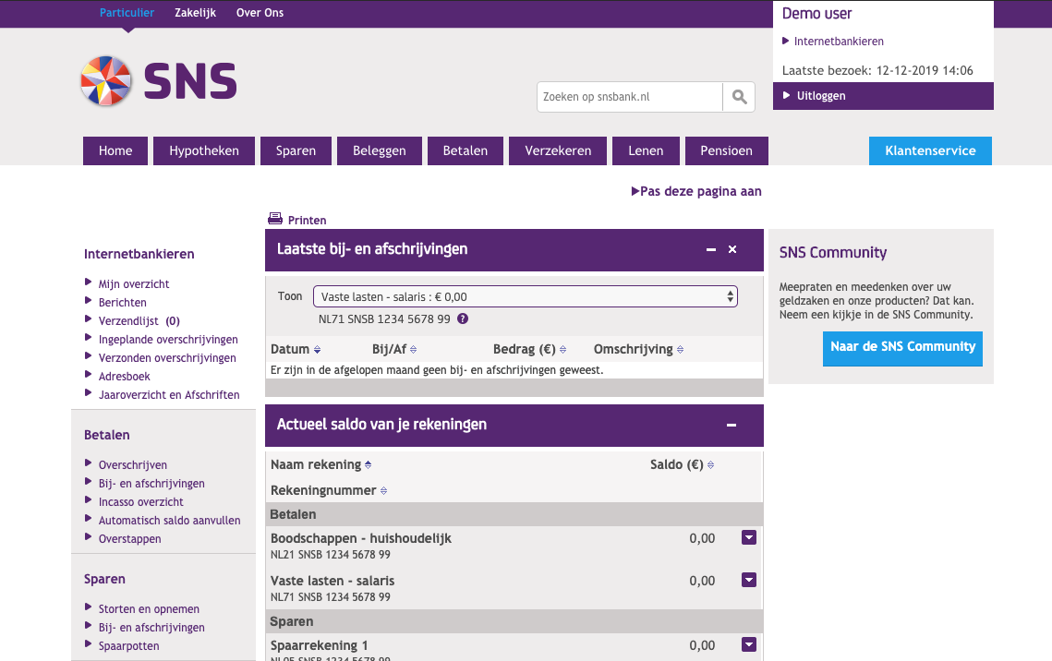Image resolution: width=1052 pixels, height=661 pixels.
Task: Click the sidebar Internetbankieren heading
Action: pos(139,254)
